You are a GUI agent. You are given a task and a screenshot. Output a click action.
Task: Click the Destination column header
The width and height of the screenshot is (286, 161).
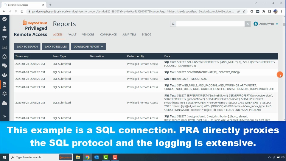97,56
